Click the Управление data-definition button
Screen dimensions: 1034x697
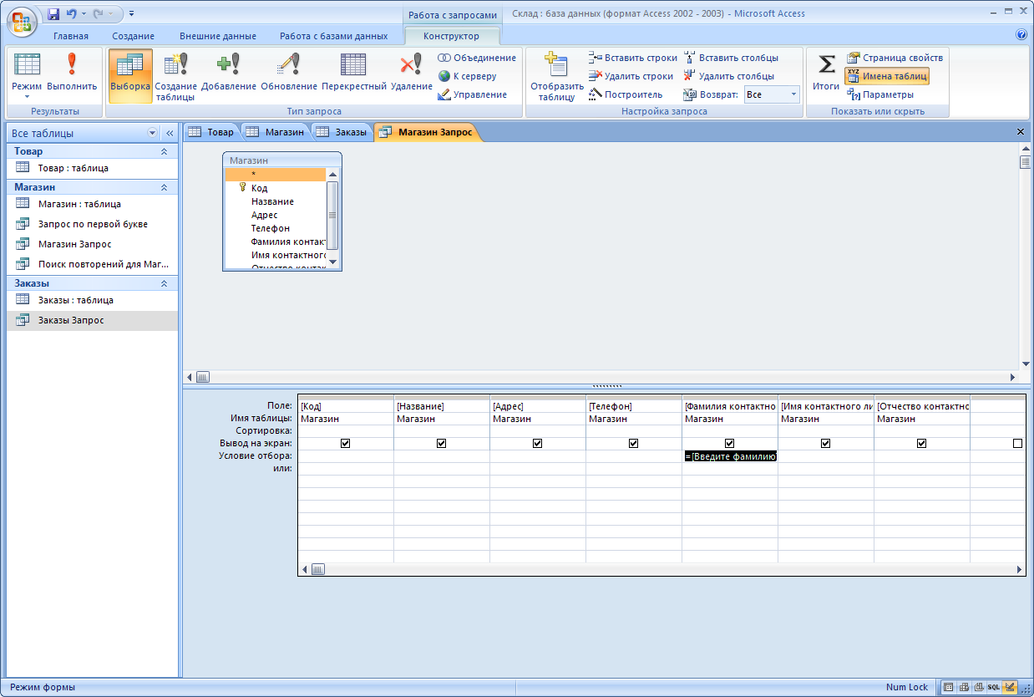(473, 94)
